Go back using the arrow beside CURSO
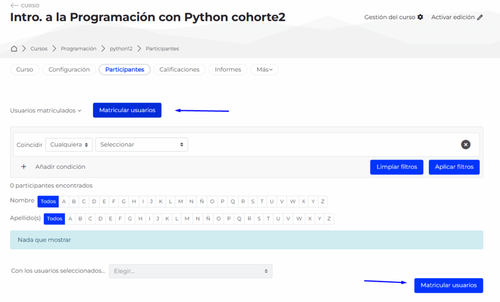The height and width of the screenshot is (302, 500). pyautogui.click(x=14, y=5)
